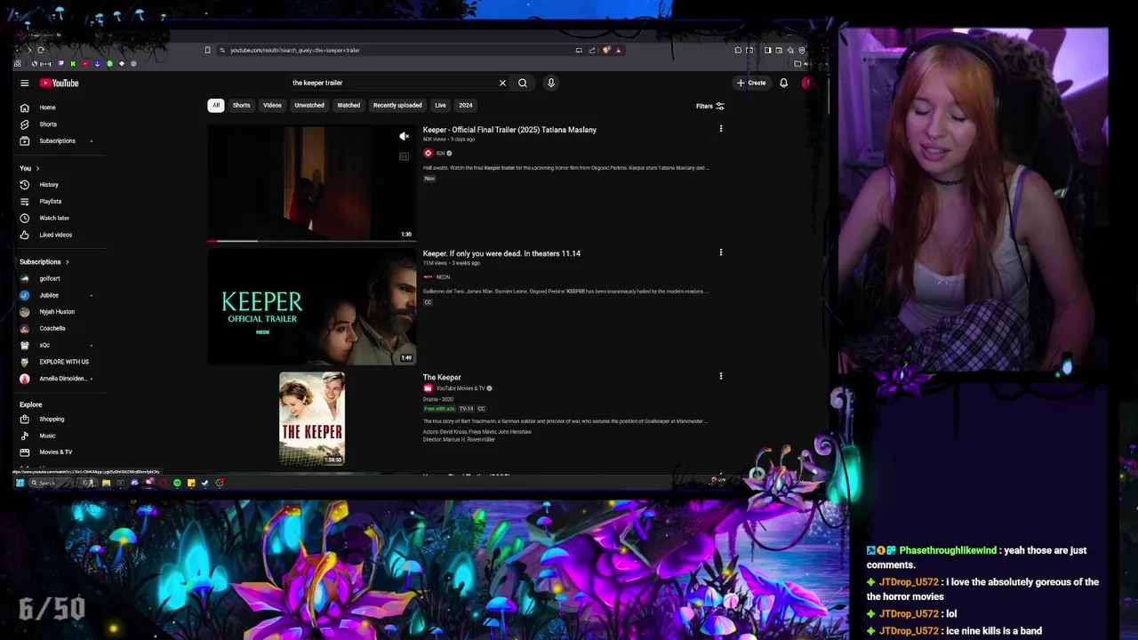Screen dimensions: 1138x640
Task: Open options for Keeper Official Final Trailer
Action: [x=721, y=129]
